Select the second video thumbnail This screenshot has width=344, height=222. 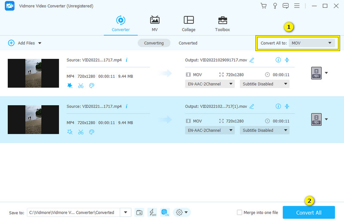pos(33,119)
